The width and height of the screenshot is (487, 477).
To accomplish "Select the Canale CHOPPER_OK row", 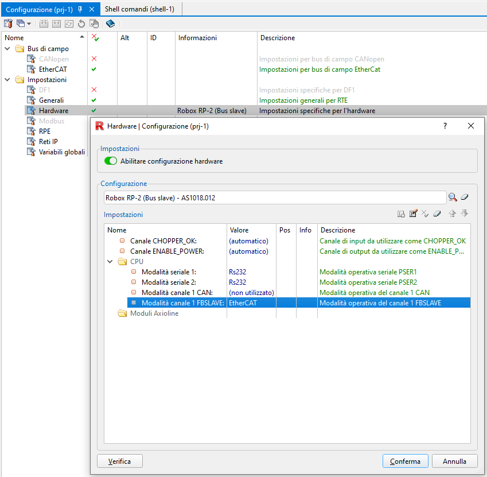I will pos(287,241).
